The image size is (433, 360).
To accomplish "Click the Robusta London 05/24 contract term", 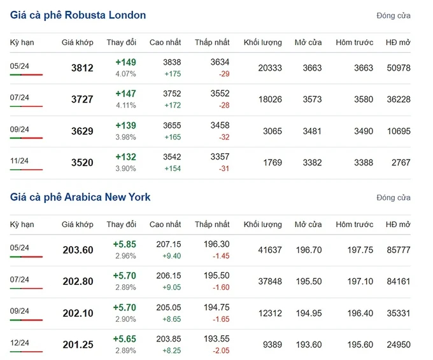I will pyautogui.click(x=19, y=66).
